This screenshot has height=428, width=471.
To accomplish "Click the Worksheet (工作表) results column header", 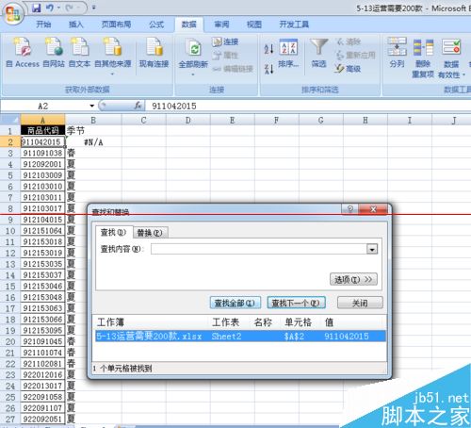I will [x=225, y=322].
